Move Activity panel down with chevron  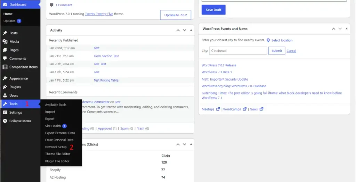(184, 30)
